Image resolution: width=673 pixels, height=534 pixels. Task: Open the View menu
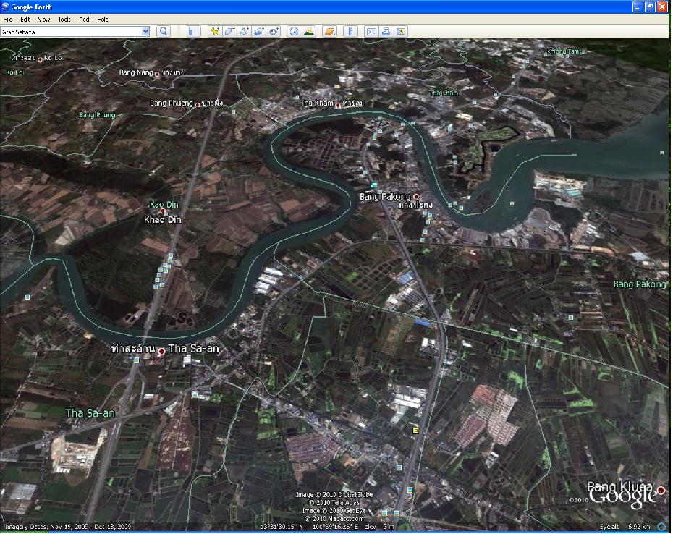tap(43, 20)
